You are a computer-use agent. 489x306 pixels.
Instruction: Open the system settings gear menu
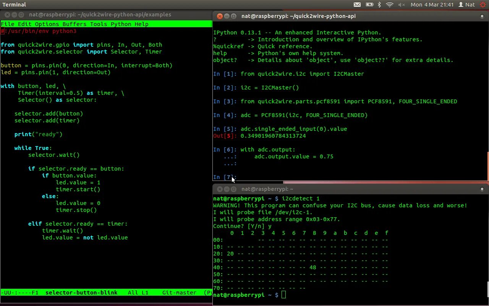(x=483, y=5)
